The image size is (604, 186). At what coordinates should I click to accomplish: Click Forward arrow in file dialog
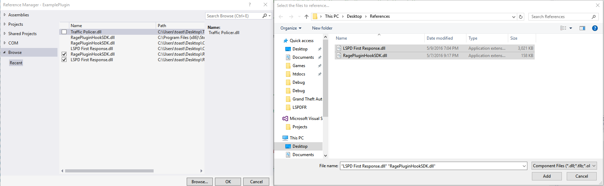click(x=291, y=17)
